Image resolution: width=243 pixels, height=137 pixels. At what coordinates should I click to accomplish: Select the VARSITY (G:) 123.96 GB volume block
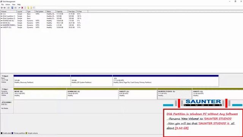point(218,94)
